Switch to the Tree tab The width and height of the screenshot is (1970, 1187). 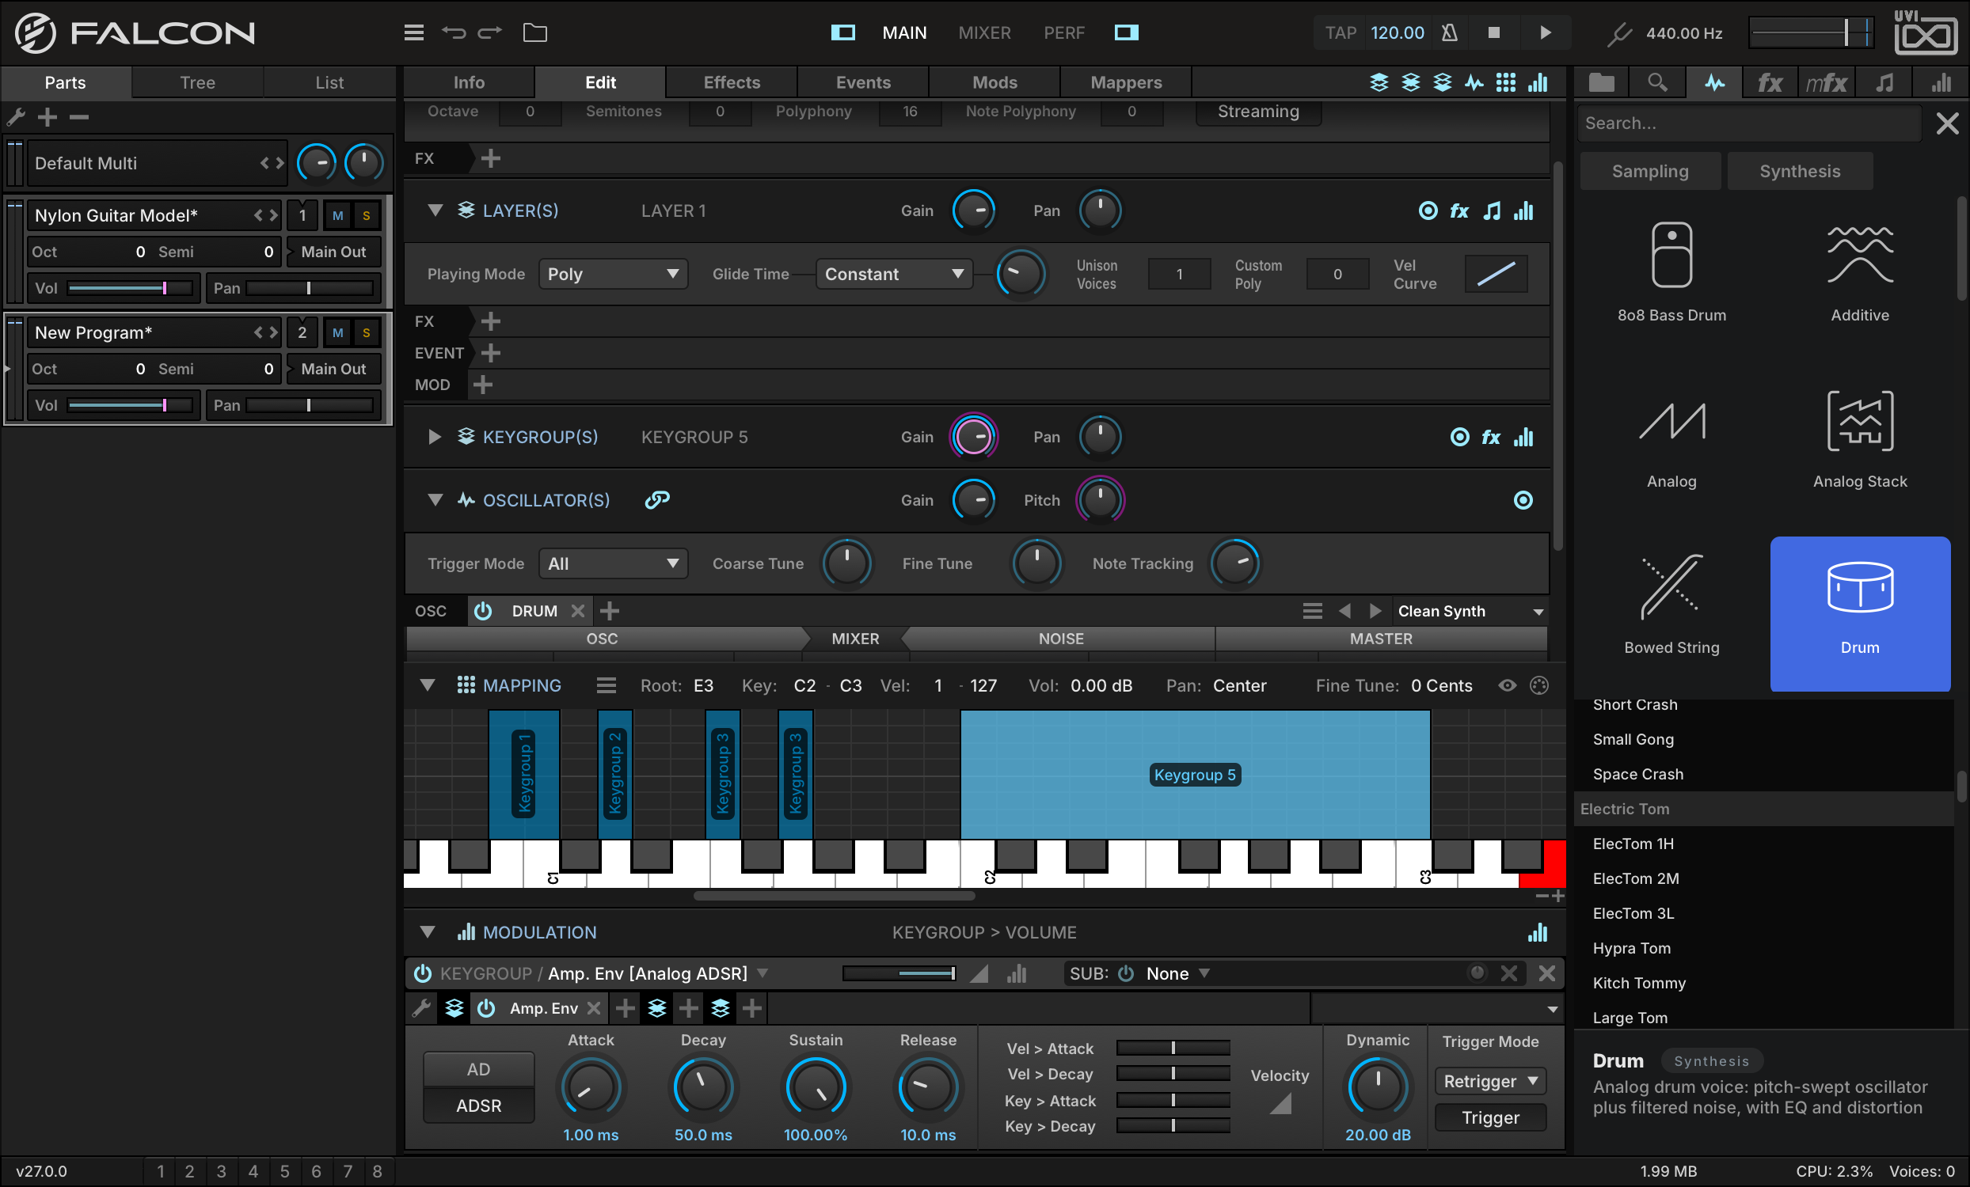pyautogui.click(x=197, y=82)
